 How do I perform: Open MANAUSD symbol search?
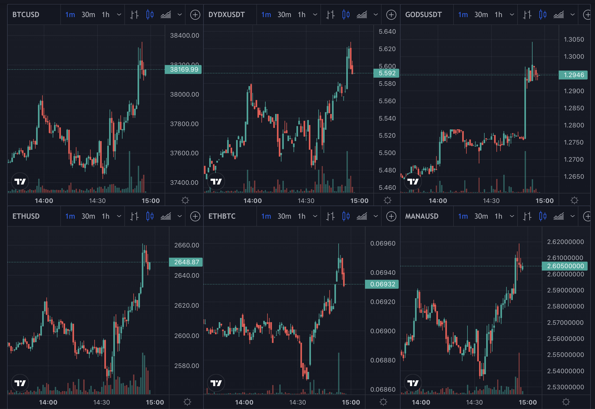click(422, 216)
